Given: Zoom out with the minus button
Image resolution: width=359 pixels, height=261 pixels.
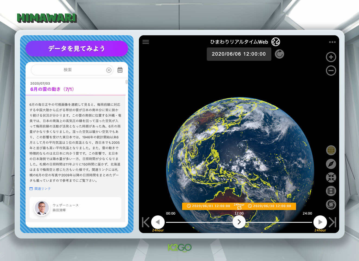Looking at the screenshot, I should click(331, 71).
